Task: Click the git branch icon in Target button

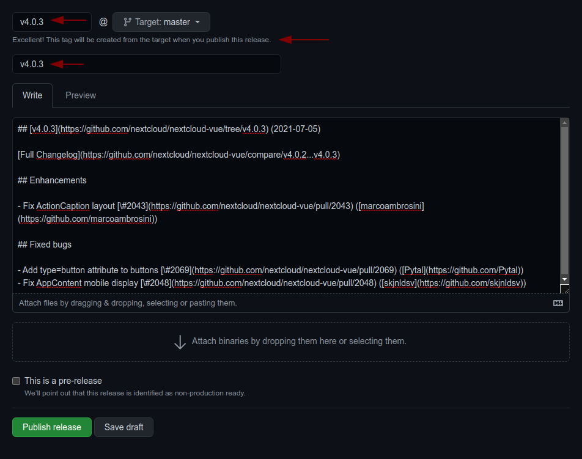Action: pyautogui.click(x=127, y=22)
